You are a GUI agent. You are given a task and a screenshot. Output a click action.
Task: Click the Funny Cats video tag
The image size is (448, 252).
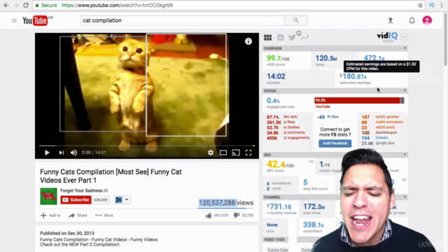(278, 250)
